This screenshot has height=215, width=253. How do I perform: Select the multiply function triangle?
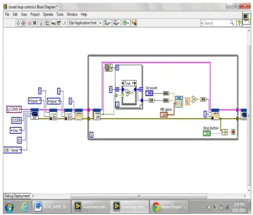click(x=195, y=99)
